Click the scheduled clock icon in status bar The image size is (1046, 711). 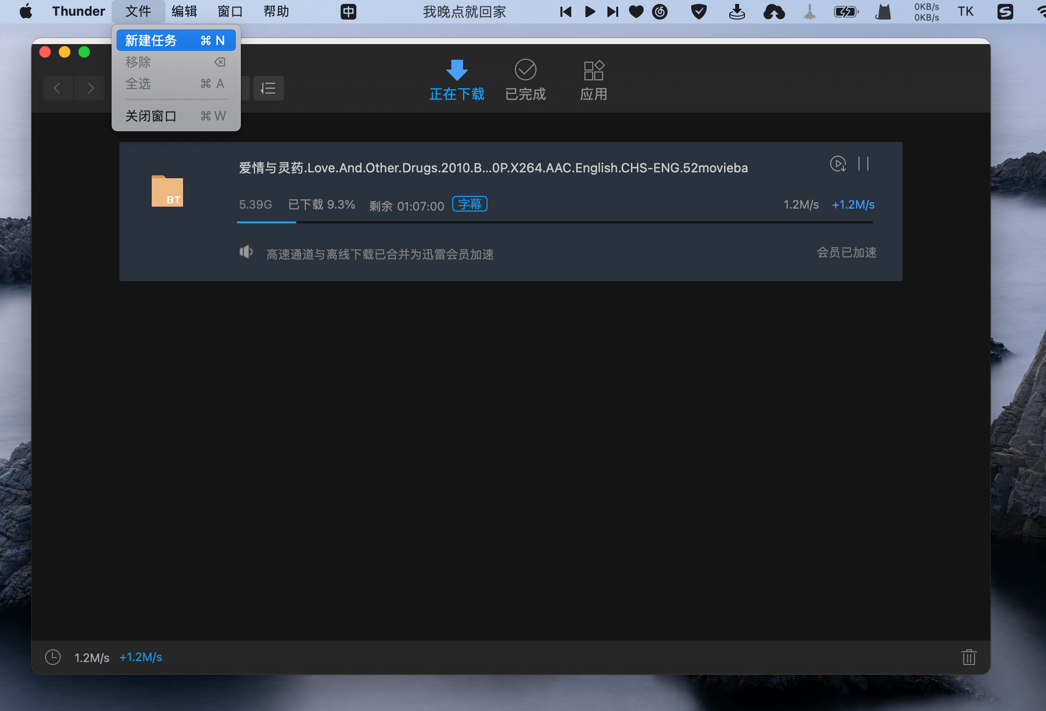(53, 657)
